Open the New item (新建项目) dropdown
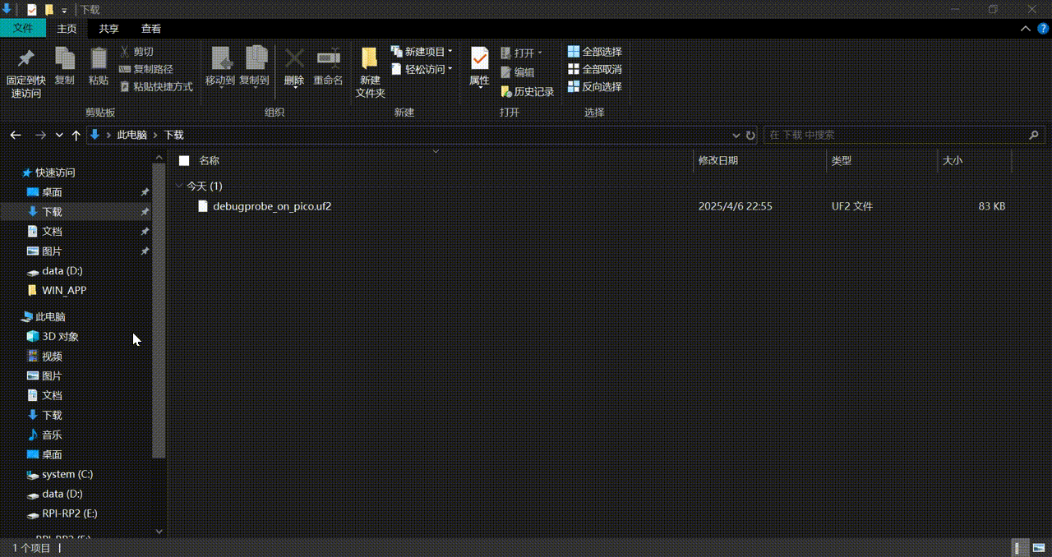 pyautogui.click(x=422, y=52)
